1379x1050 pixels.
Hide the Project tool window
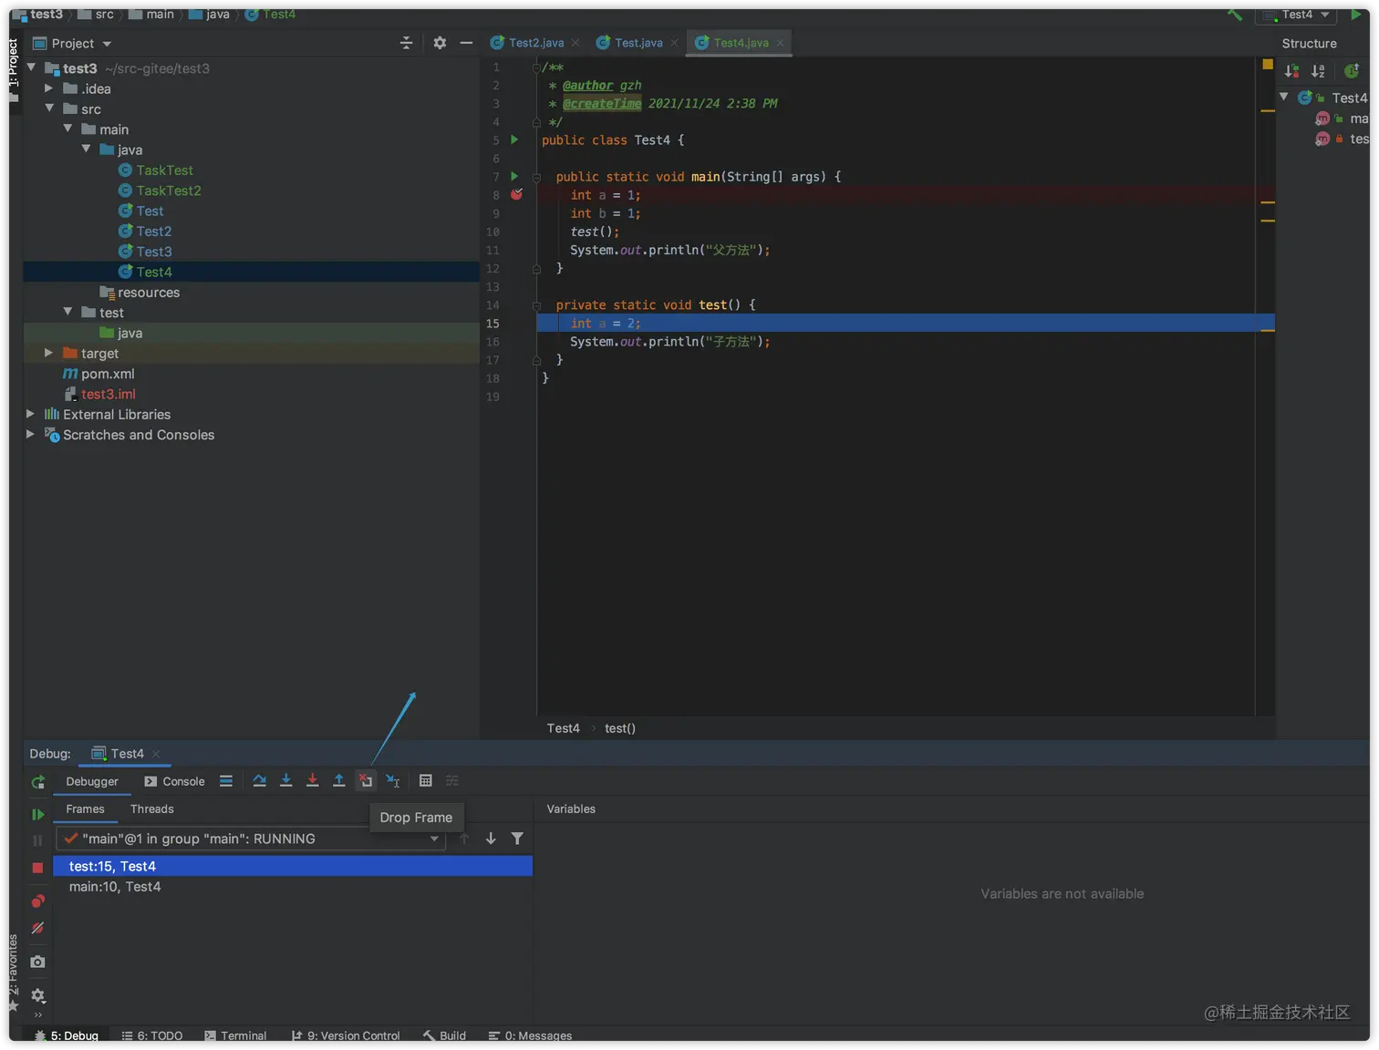466,43
